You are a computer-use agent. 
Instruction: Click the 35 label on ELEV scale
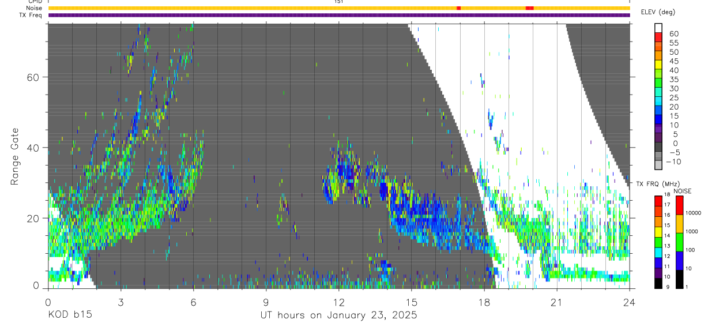click(x=673, y=80)
